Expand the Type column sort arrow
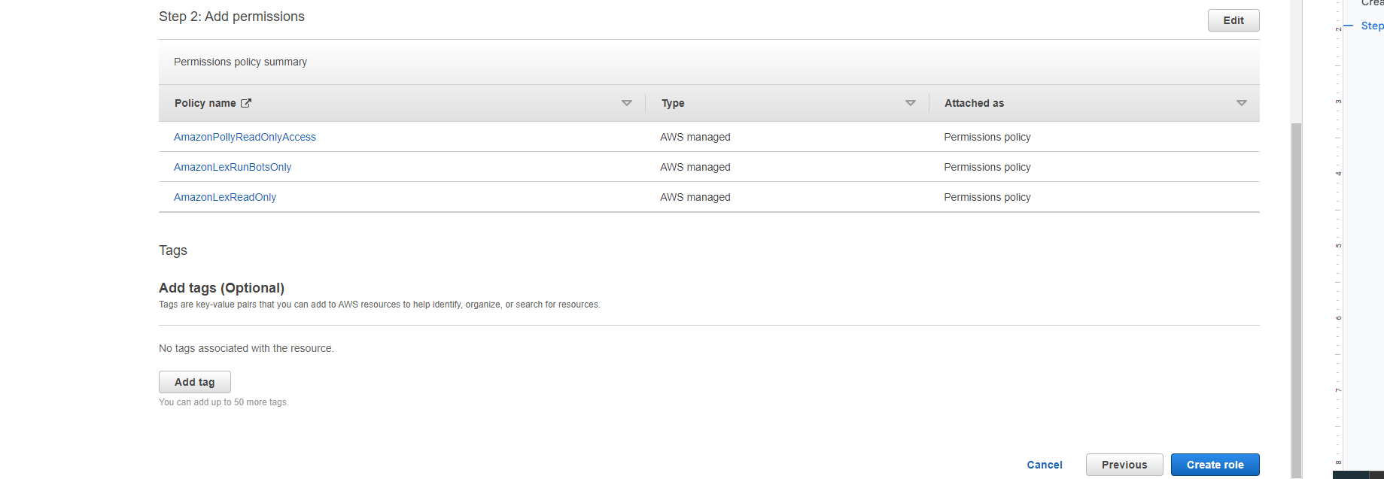This screenshot has height=479, width=1384. point(910,103)
